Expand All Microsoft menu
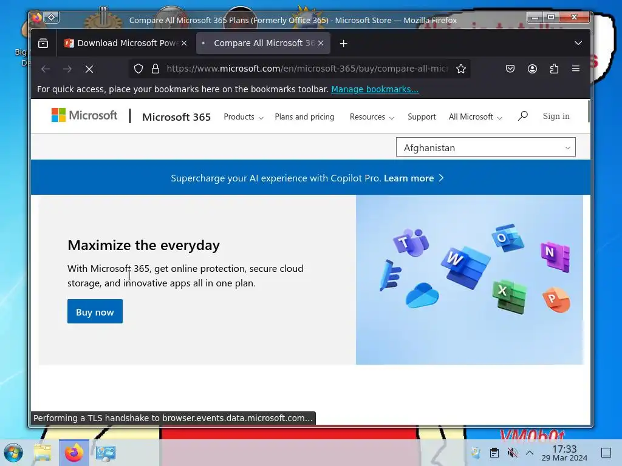Viewport: 622px width, 466px height. click(x=475, y=117)
